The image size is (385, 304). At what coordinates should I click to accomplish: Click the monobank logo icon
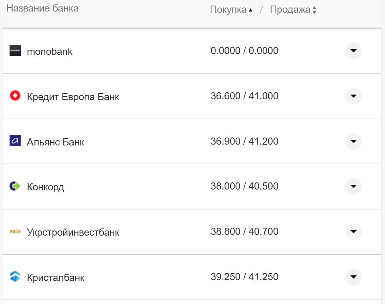coord(15,51)
